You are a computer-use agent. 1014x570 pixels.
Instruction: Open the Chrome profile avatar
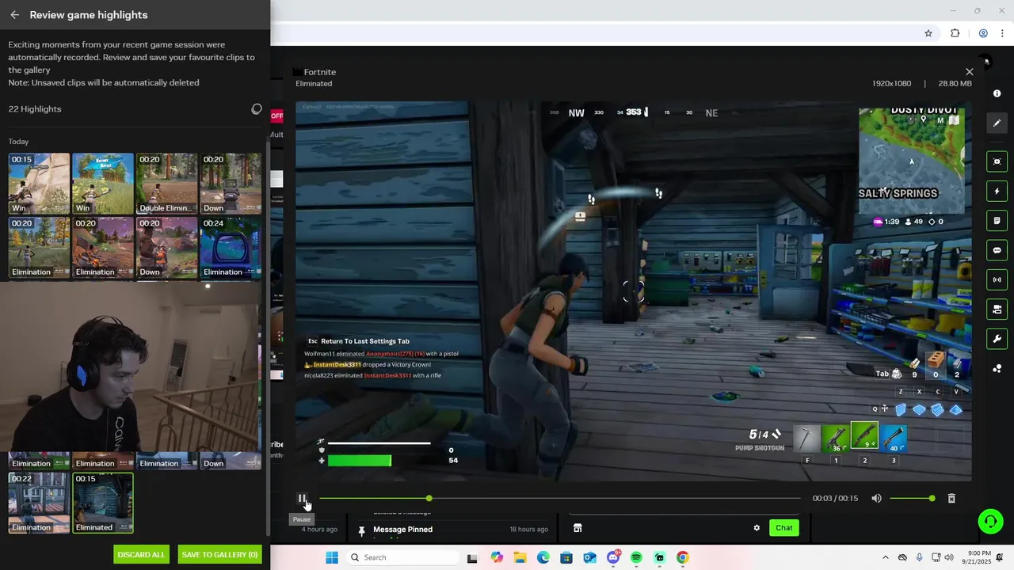[x=983, y=33]
